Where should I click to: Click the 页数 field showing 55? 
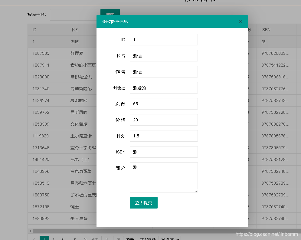tap(164, 104)
